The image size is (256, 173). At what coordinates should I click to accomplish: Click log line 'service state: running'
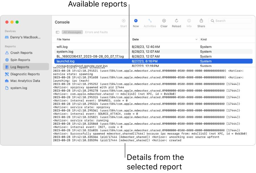pyautogui.click(x=81, y=121)
